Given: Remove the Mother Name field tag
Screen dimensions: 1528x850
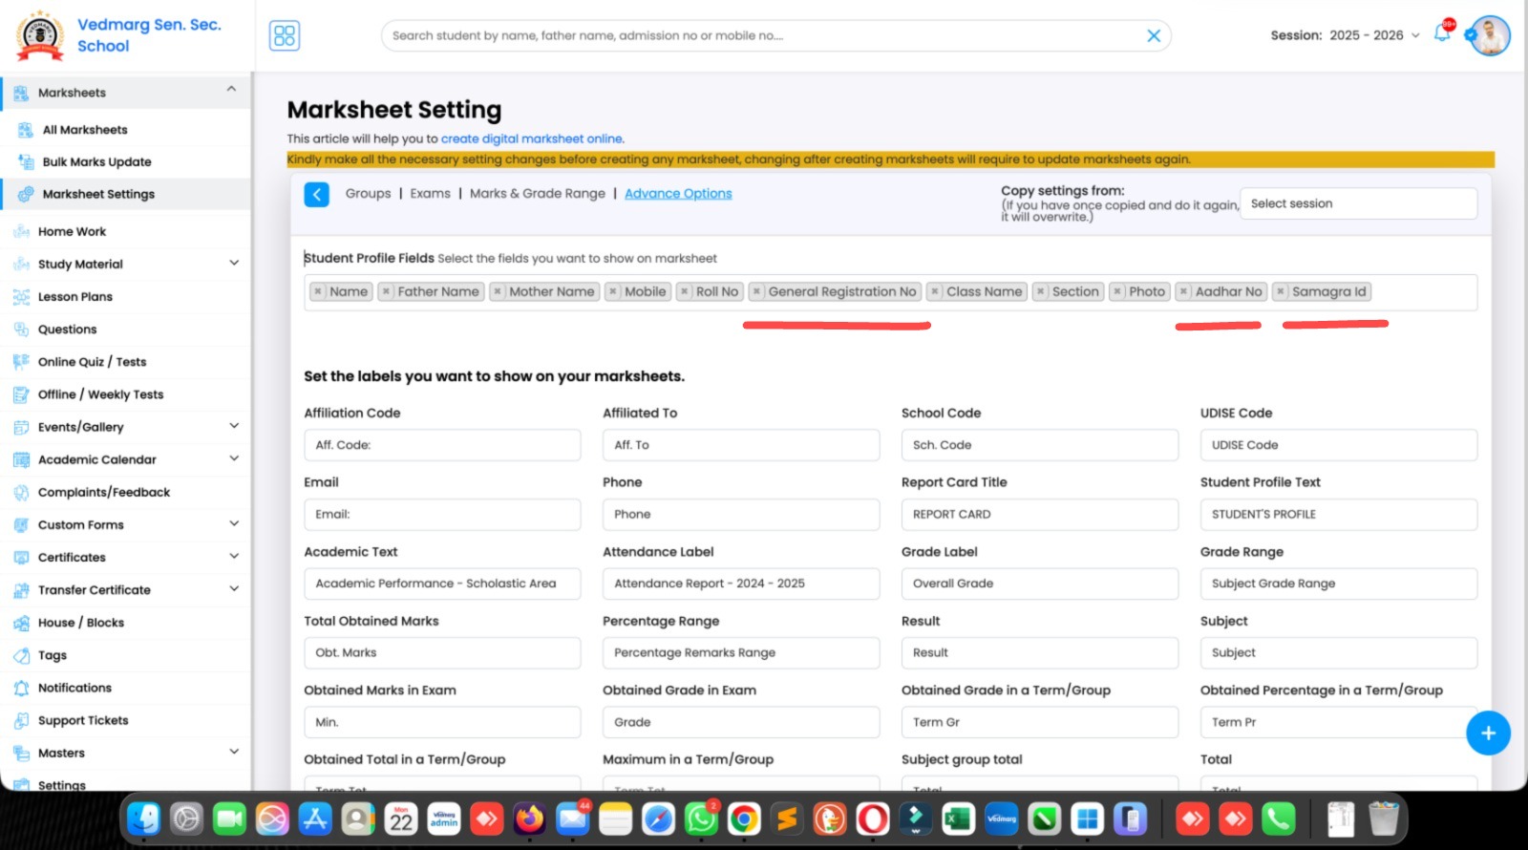Looking at the screenshot, I should pyautogui.click(x=498, y=291).
